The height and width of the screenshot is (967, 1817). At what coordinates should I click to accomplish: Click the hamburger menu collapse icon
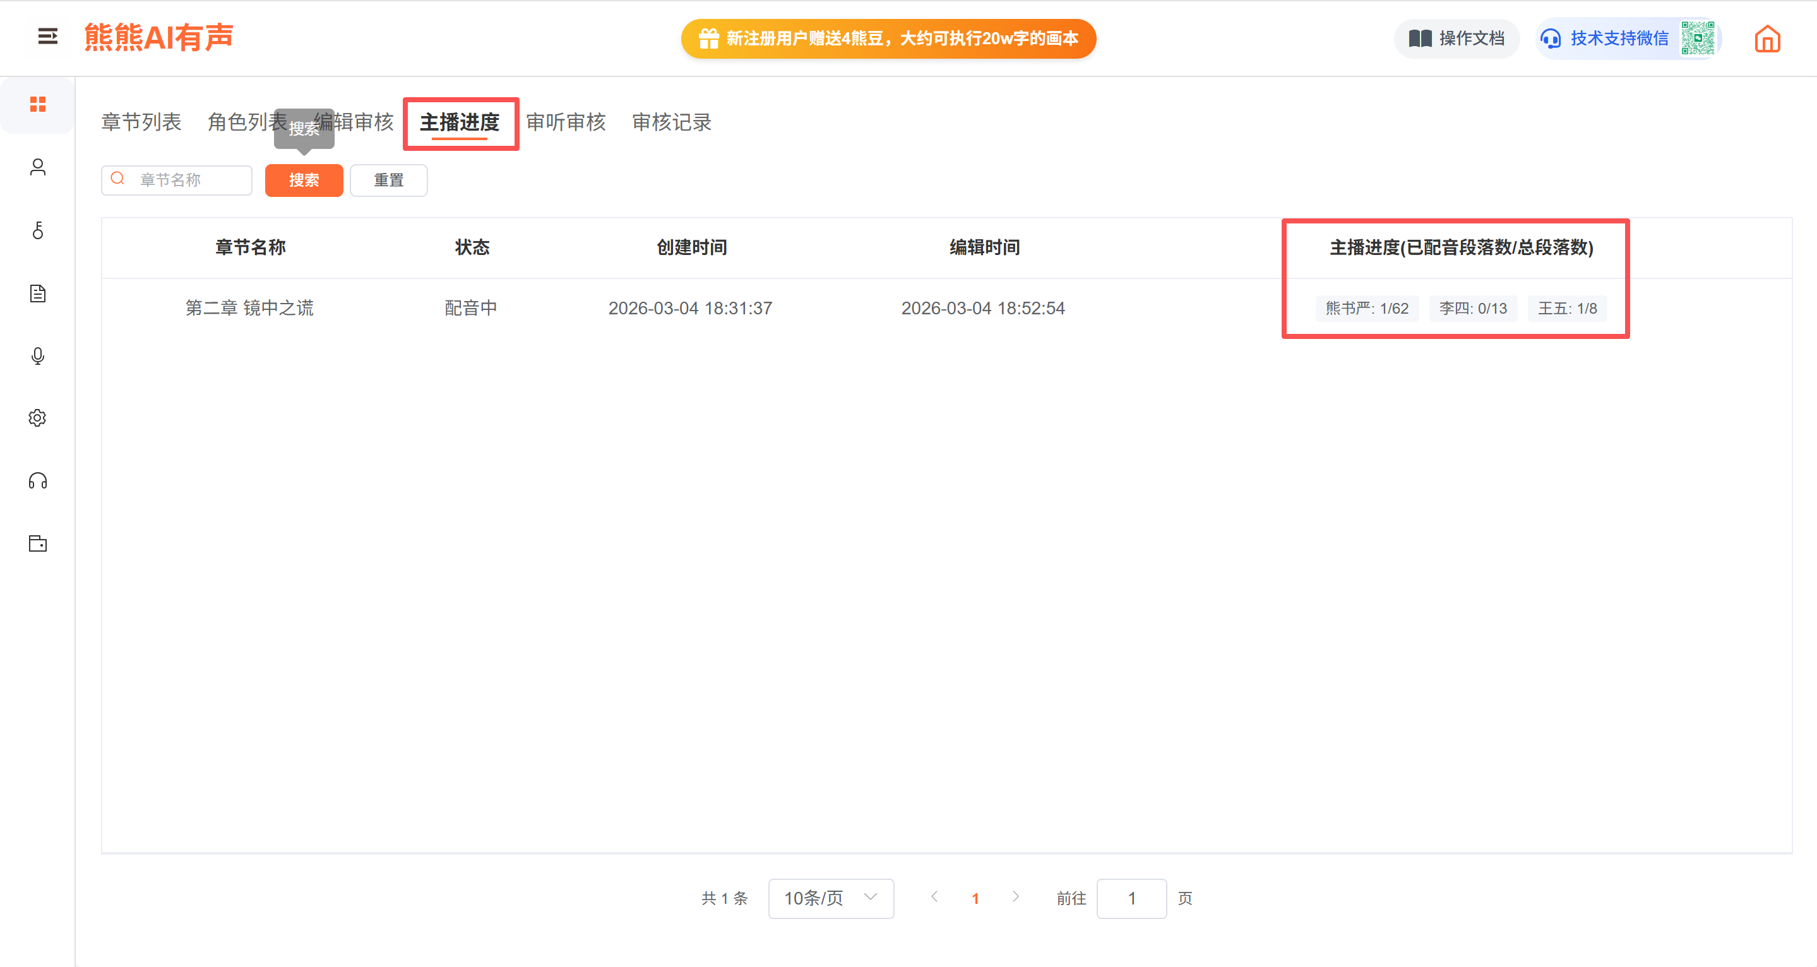pos(47,36)
